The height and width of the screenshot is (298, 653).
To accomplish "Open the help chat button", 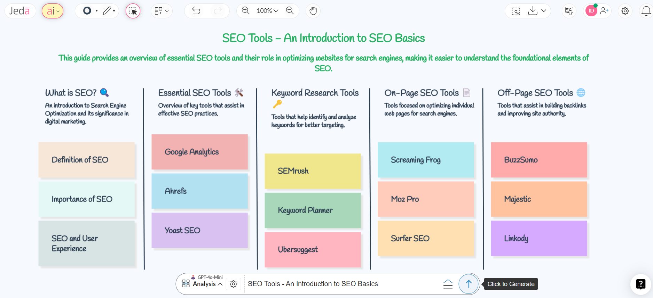I will [640, 284].
